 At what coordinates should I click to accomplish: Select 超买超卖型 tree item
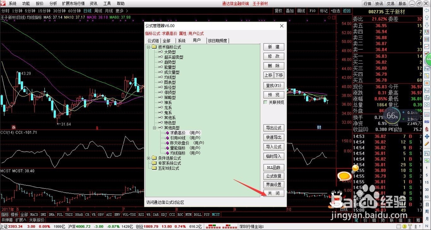click(174, 57)
